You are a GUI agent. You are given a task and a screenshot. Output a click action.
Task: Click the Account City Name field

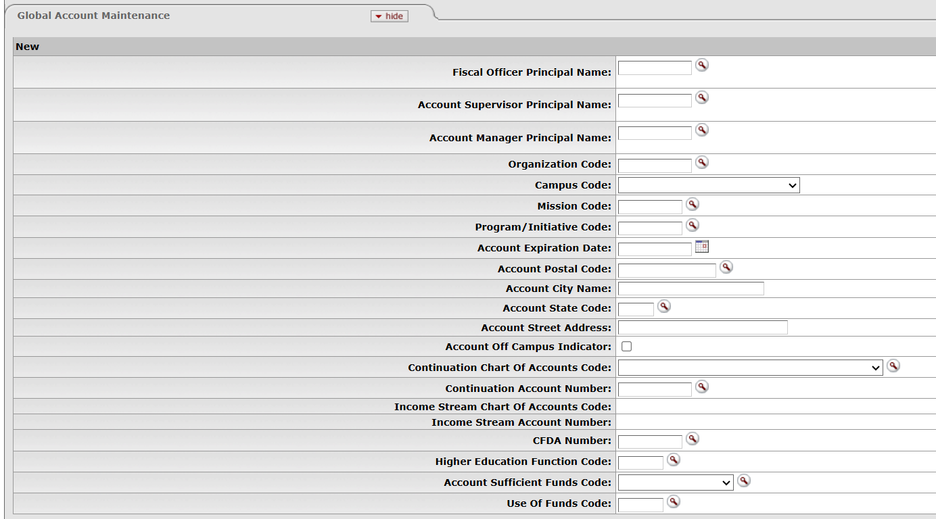691,289
